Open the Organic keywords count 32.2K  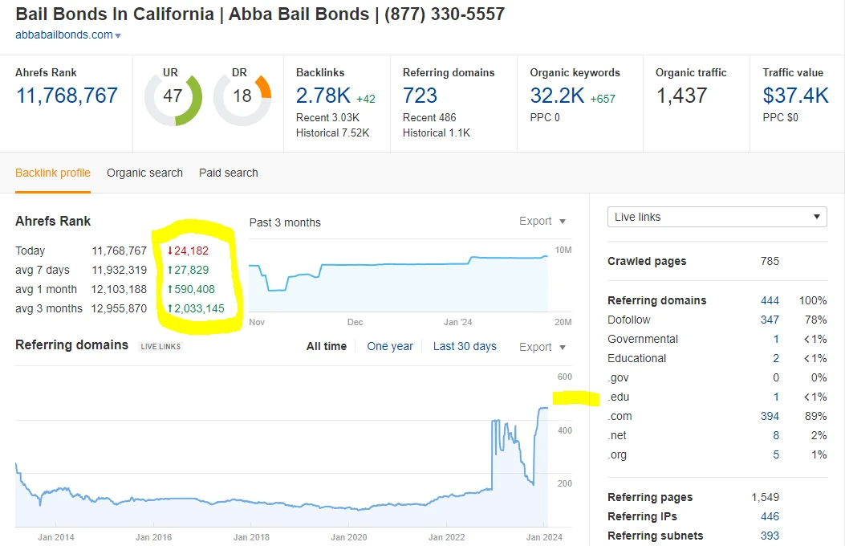click(557, 96)
